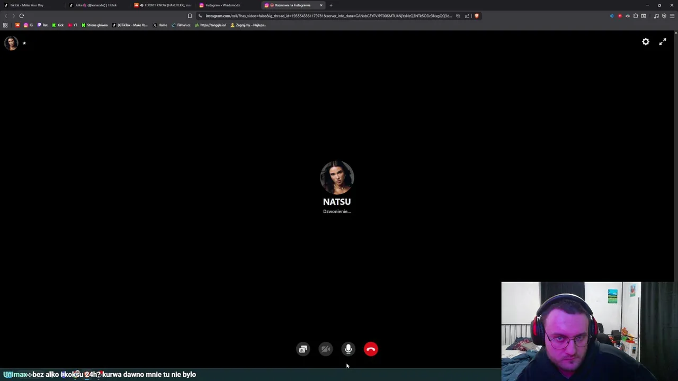
Task: Open zoom magnifier icon in address bar
Action: [458, 16]
